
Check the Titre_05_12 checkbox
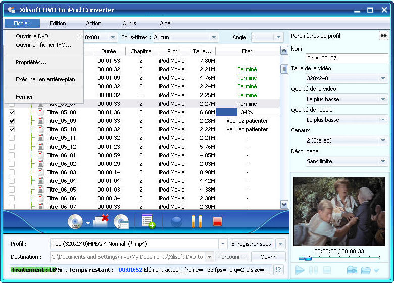coord(12,147)
